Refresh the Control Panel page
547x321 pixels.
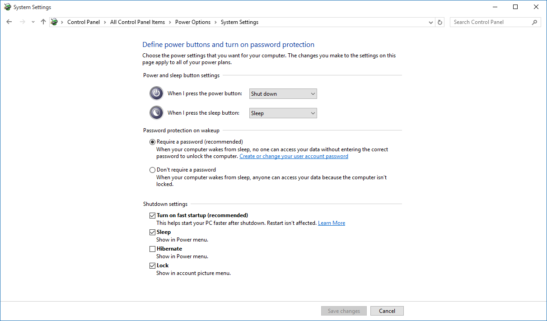tap(440, 22)
